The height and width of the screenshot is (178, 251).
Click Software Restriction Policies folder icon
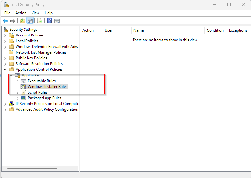coord(11,64)
